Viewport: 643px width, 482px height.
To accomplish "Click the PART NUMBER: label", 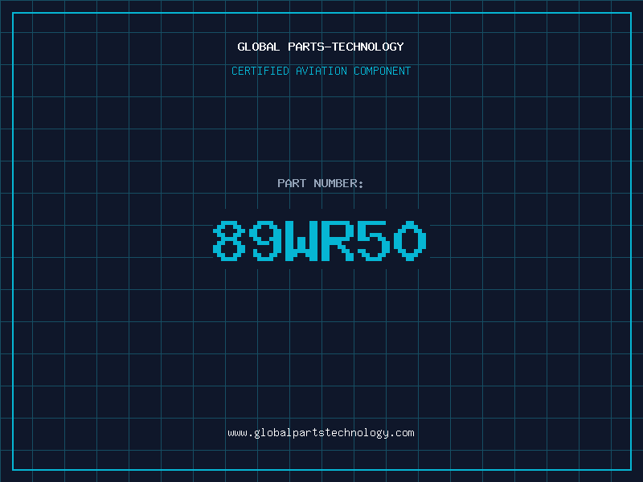I will 321,183.
